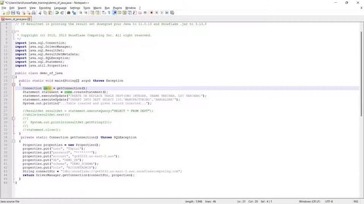Click the Cut scissors icon
Image resolution: width=364 pixels, height=204 pixels.
click(40, 12)
